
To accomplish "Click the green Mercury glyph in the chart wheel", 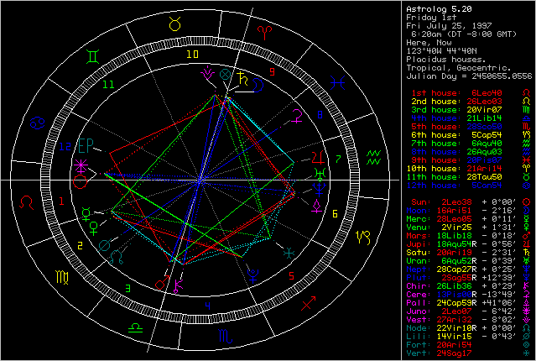I will (86, 213).
